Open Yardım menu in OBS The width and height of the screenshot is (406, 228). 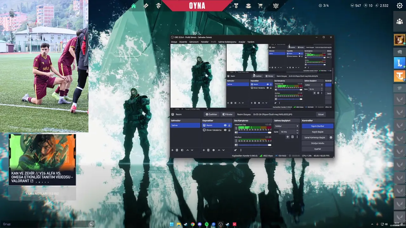coord(251,42)
